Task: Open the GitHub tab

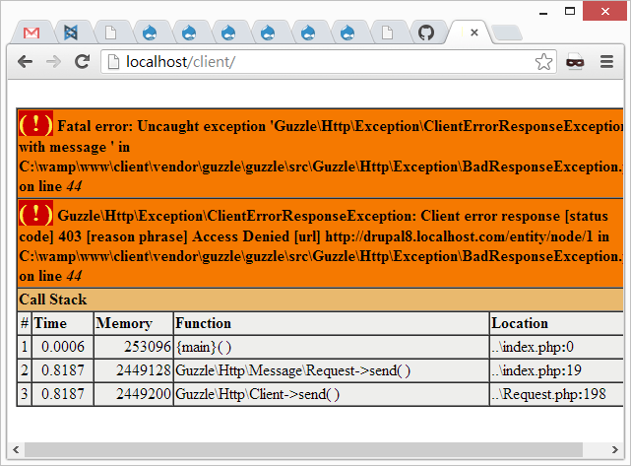Action: 425,33
